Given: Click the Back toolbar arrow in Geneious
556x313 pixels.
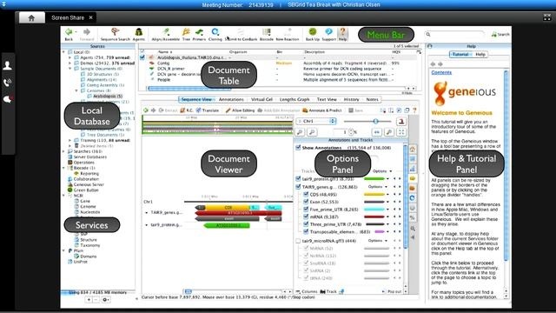Looking at the screenshot, I should [69, 32].
